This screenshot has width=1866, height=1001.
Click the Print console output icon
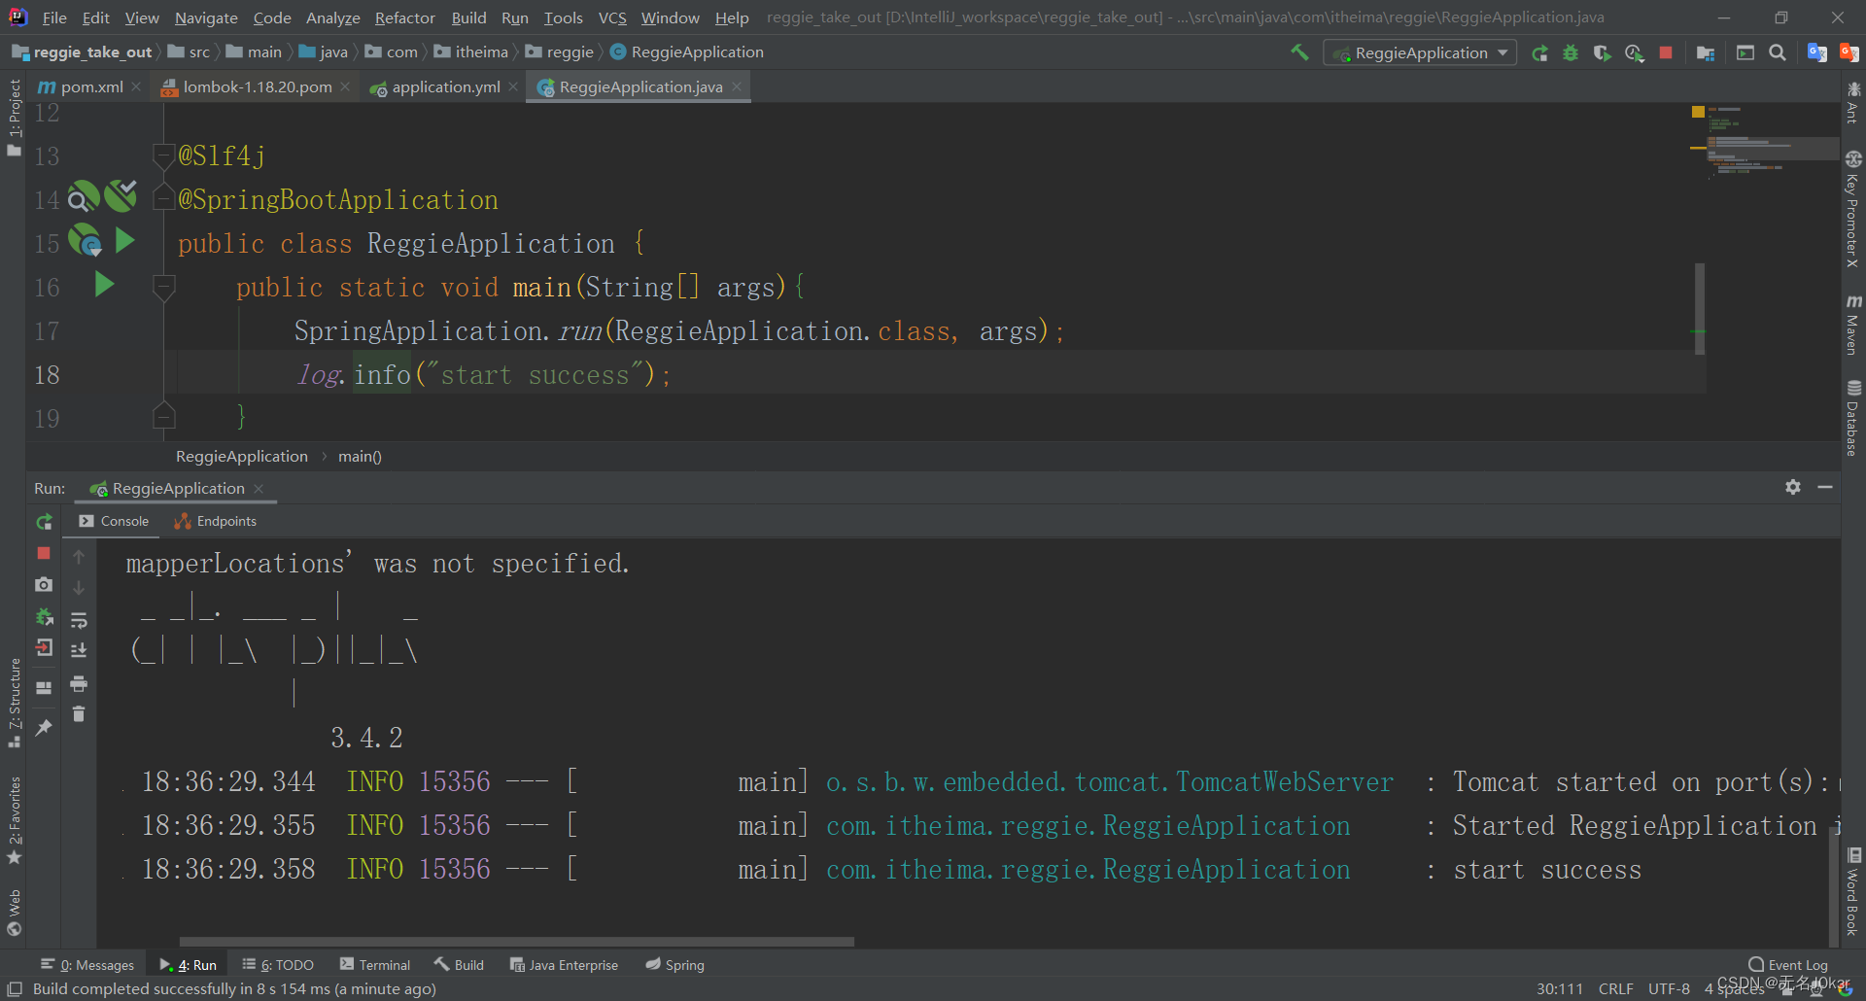(x=79, y=683)
